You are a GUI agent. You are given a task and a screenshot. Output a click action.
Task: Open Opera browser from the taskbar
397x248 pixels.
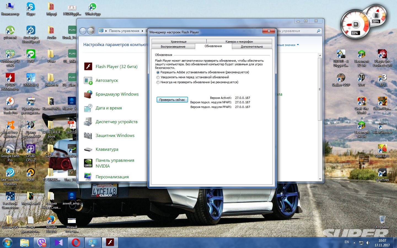click(x=76, y=242)
